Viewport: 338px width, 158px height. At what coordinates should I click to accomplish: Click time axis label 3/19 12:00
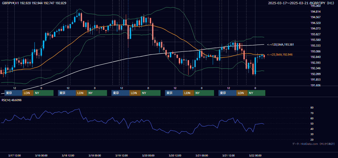click(x=121, y=155)
